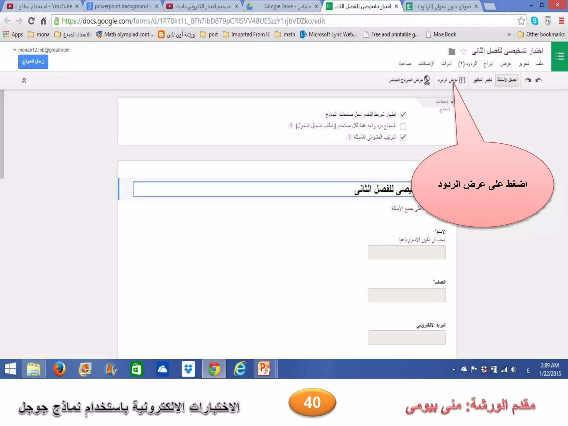Open Microsoft Lync Web bookmark
The height and width of the screenshot is (426, 568).
tap(329, 34)
